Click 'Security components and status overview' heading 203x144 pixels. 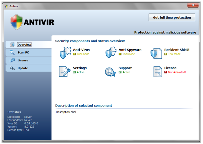90,41
